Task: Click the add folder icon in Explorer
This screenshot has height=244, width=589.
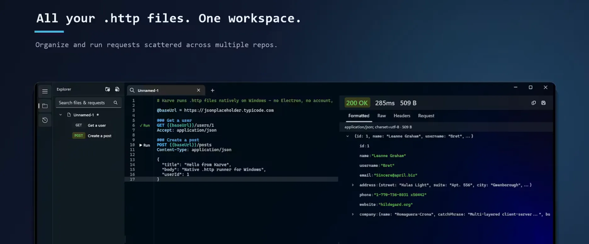Action: click(x=108, y=89)
